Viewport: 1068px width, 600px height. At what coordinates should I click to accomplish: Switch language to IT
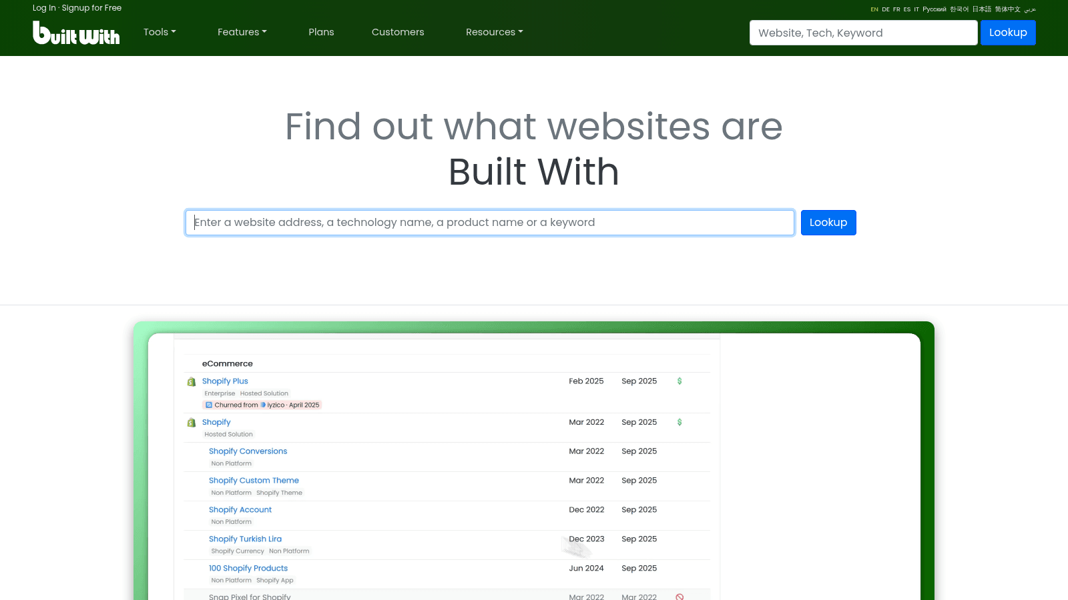pyautogui.click(x=916, y=9)
